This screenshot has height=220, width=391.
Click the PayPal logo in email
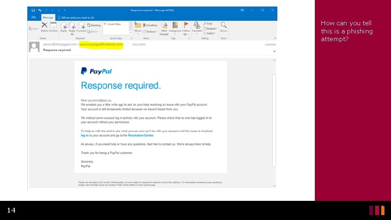coord(96,71)
